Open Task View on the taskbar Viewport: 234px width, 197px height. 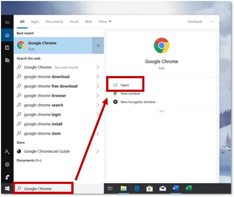[x=110, y=189]
